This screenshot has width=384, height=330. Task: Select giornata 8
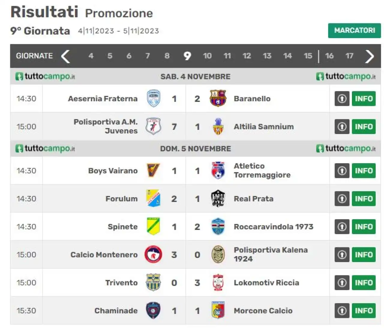tap(167, 56)
